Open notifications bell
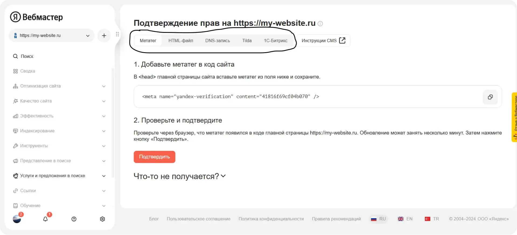This screenshot has height=235, width=517. [x=46, y=219]
